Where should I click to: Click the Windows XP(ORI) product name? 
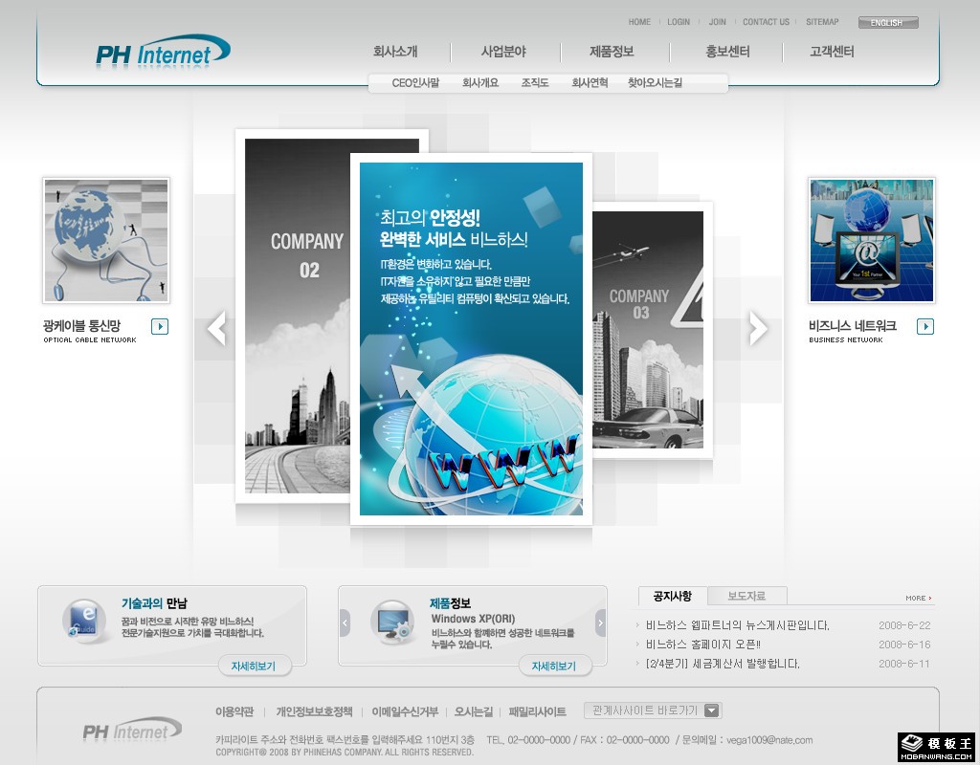(473, 619)
